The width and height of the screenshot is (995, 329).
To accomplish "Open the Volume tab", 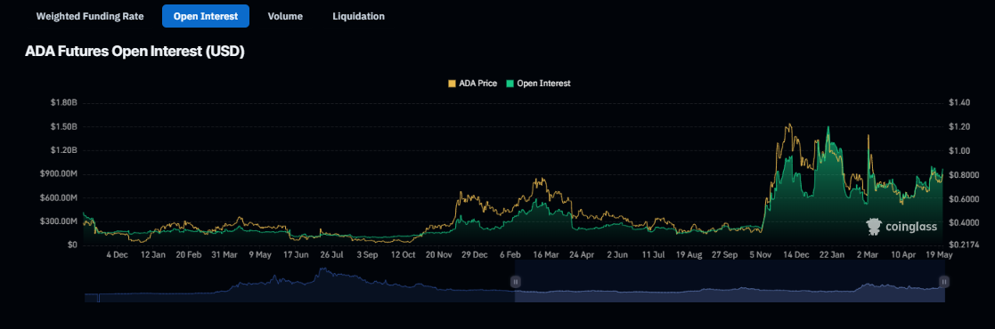I will pos(285,17).
